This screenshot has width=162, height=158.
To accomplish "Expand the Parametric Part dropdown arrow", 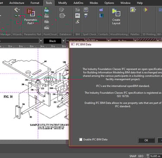I will point(33,23).
